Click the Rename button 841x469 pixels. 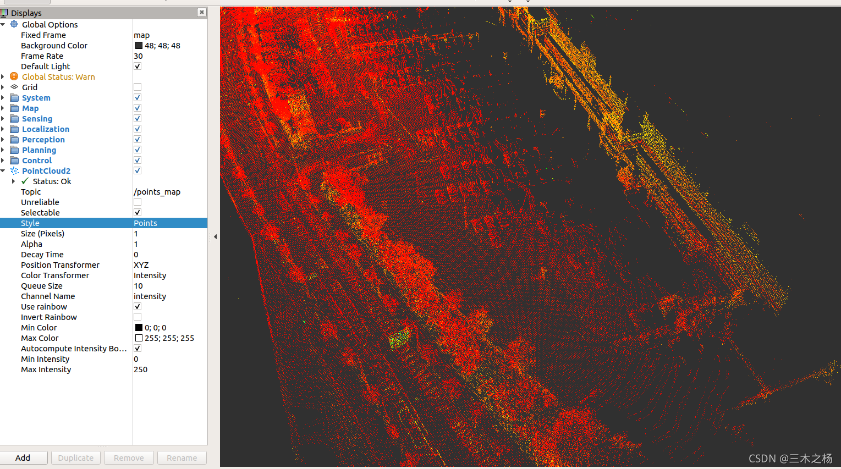pos(182,457)
